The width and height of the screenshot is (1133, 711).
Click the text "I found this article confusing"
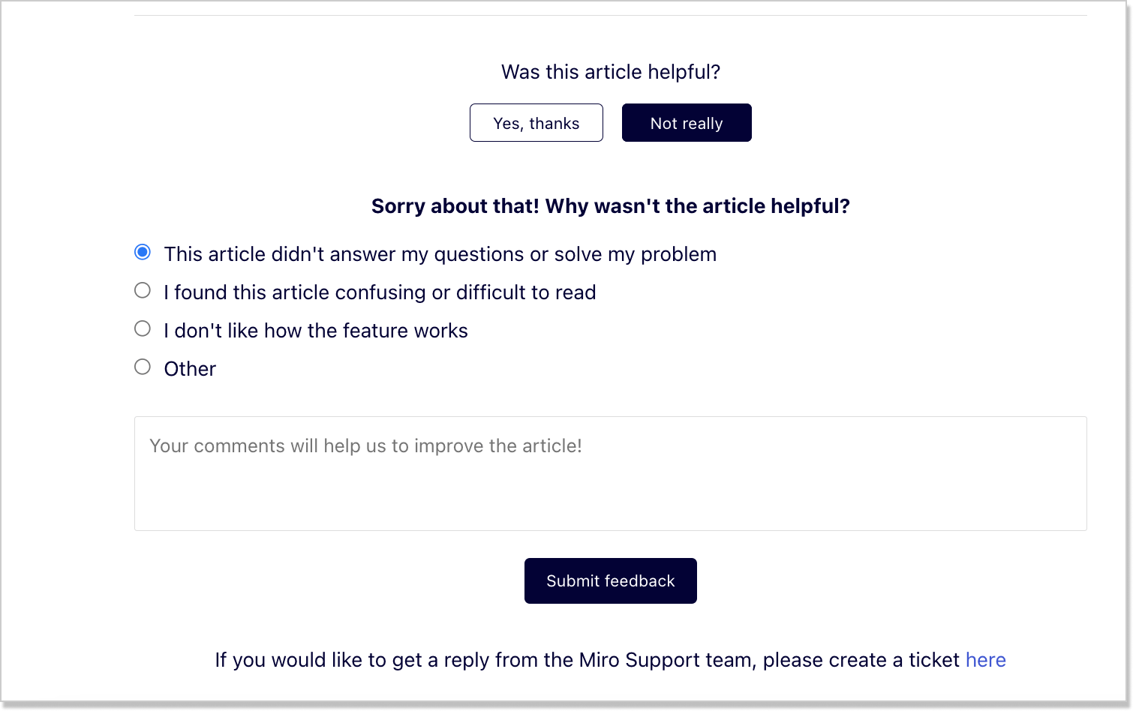pyautogui.click(x=295, y=292)
